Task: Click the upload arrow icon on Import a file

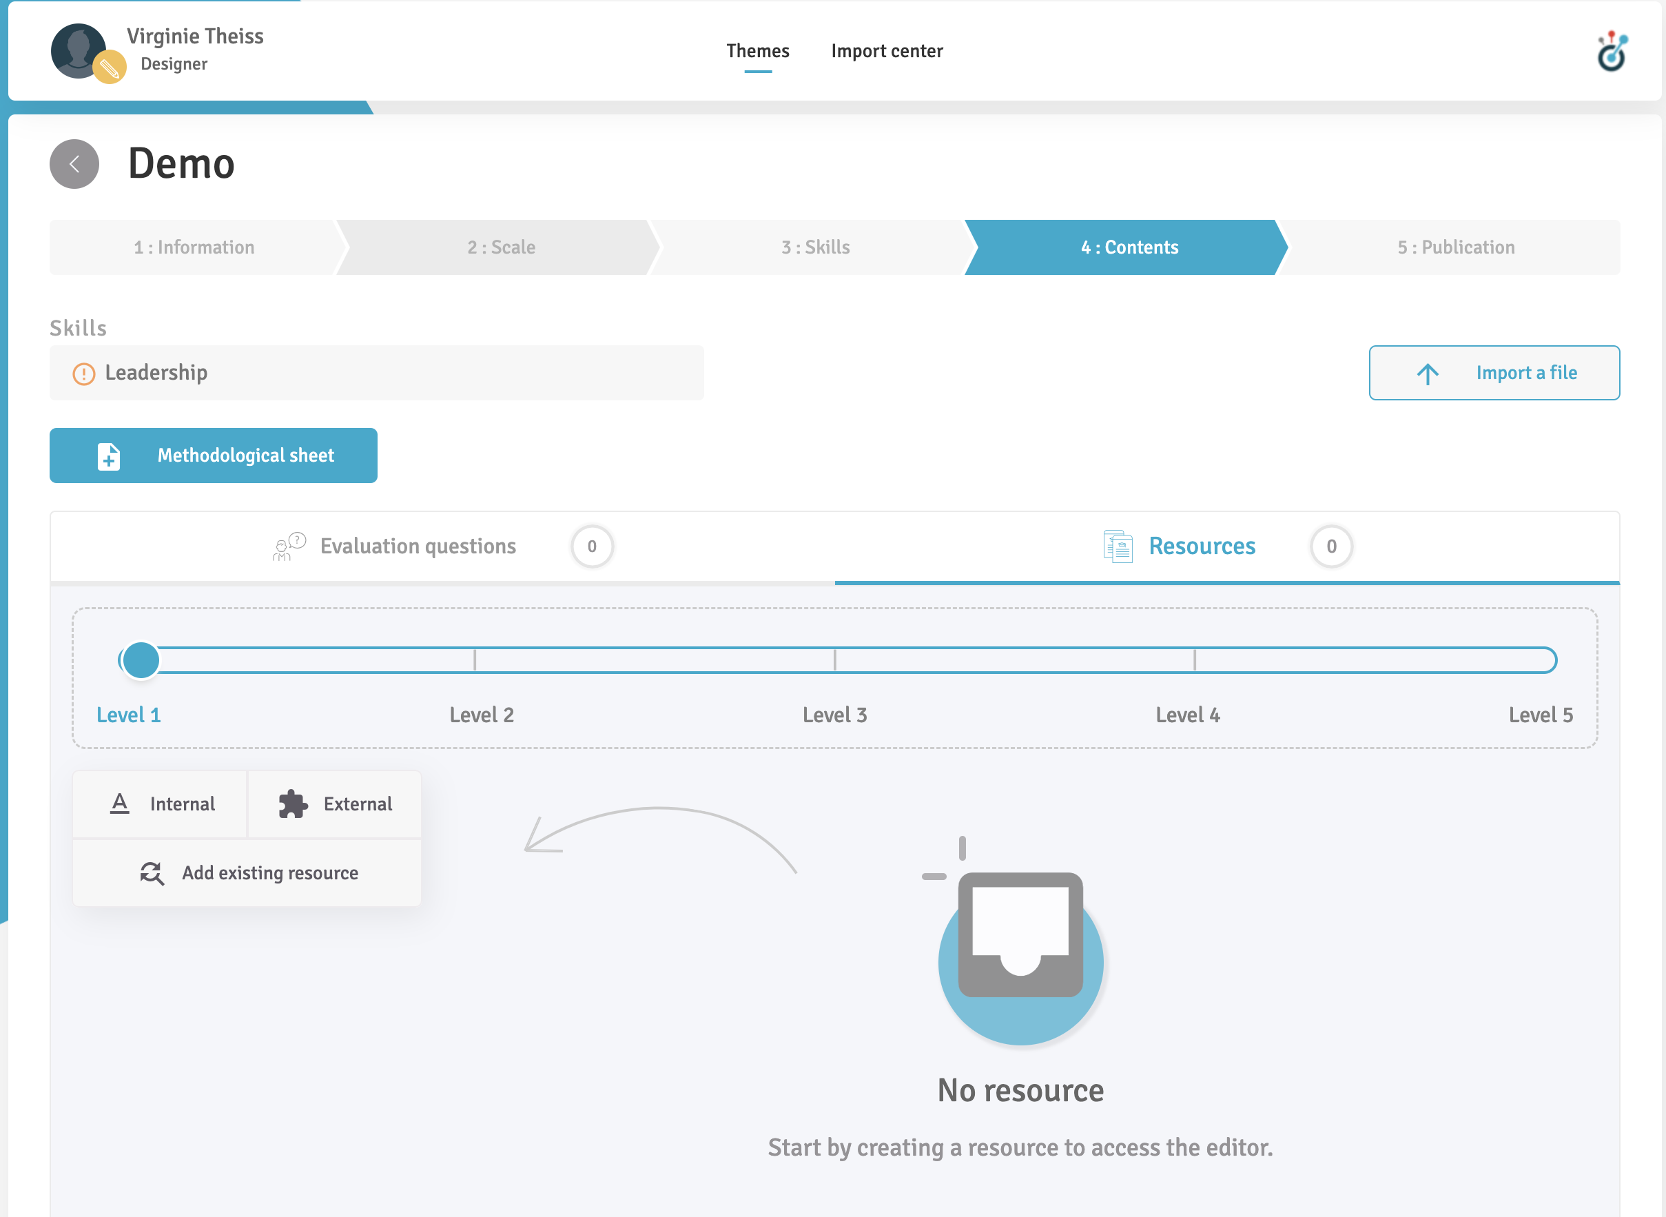Action: (x=1428, y=374)
